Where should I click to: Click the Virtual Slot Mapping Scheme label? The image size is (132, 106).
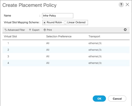tap(21, 22)
